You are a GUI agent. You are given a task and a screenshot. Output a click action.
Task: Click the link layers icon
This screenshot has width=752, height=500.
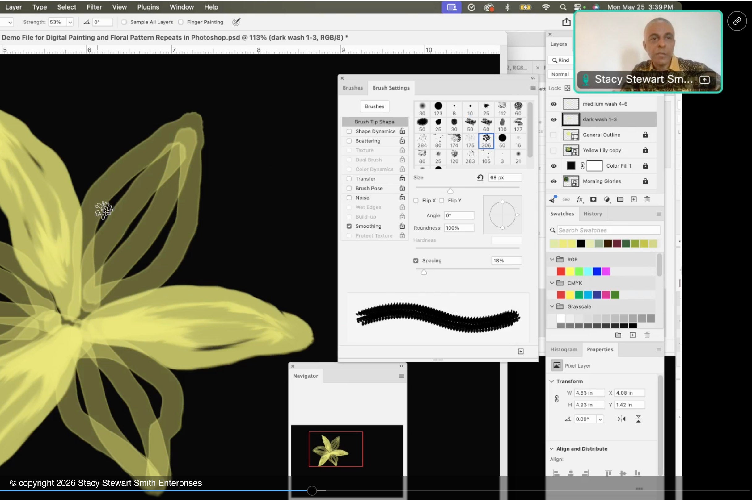click(566, 199)
